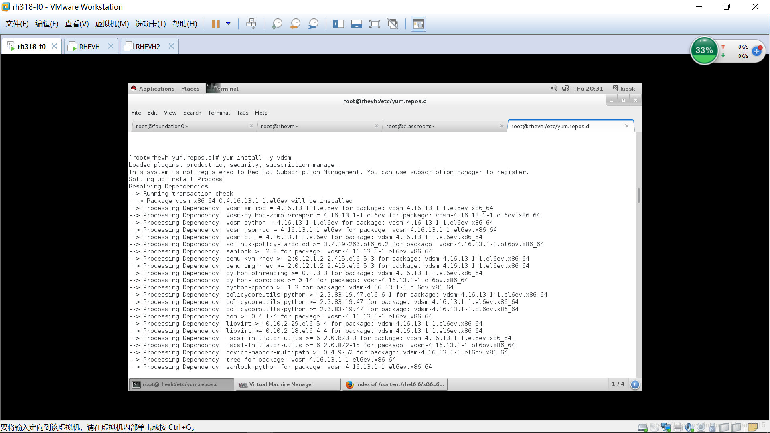The width and height of the screenshot is (770, 433).
Task: Open the terminal Search menu
Action: pyautogui.click(x=192, y=113)
